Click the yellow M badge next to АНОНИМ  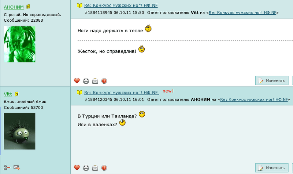28,7
